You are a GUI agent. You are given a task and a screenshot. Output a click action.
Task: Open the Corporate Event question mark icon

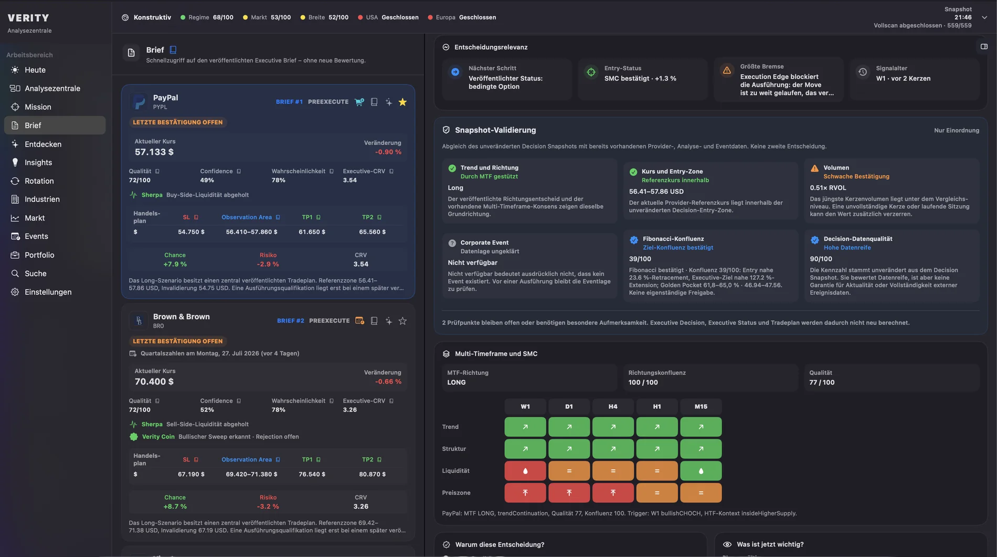tap(452, 243)
